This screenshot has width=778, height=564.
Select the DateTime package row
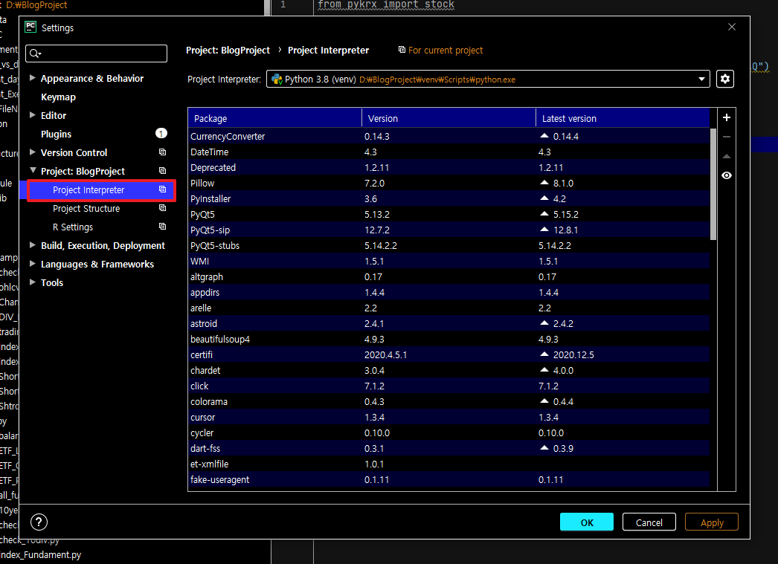(x=449, y=152)
